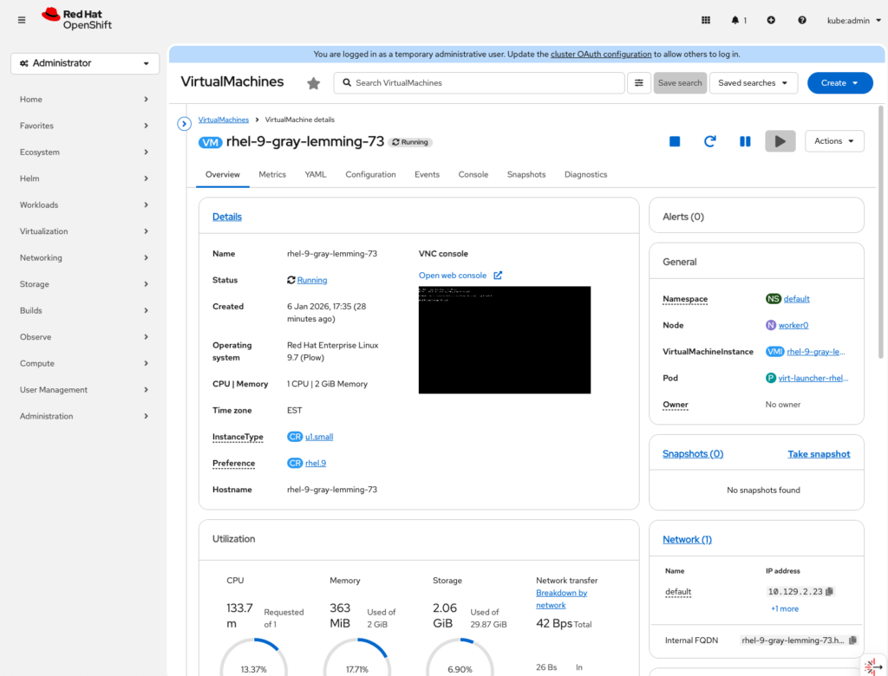Open the application launcher grid icon
The image size is (888, 676).
[706, 20]
